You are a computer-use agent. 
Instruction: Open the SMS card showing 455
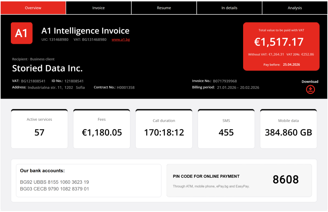[x=226, y=129]
